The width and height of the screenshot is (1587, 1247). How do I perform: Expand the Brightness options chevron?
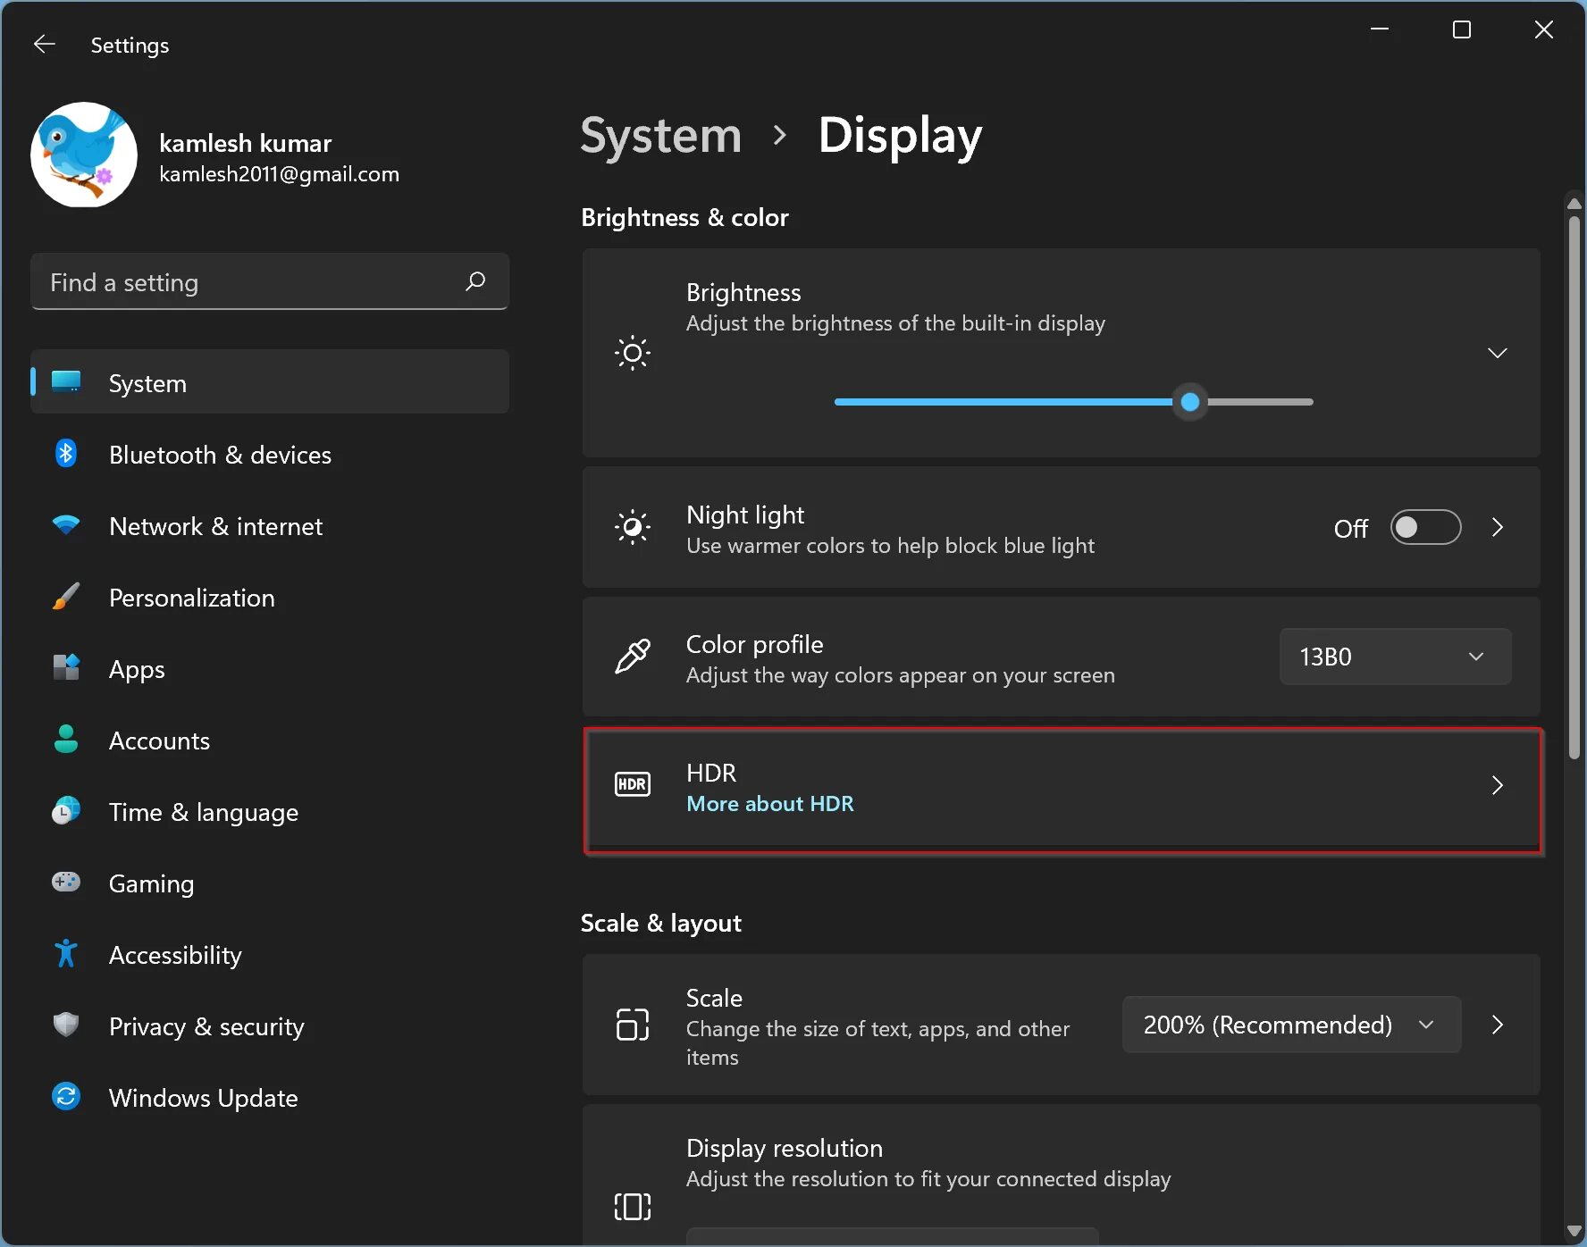1498,353
